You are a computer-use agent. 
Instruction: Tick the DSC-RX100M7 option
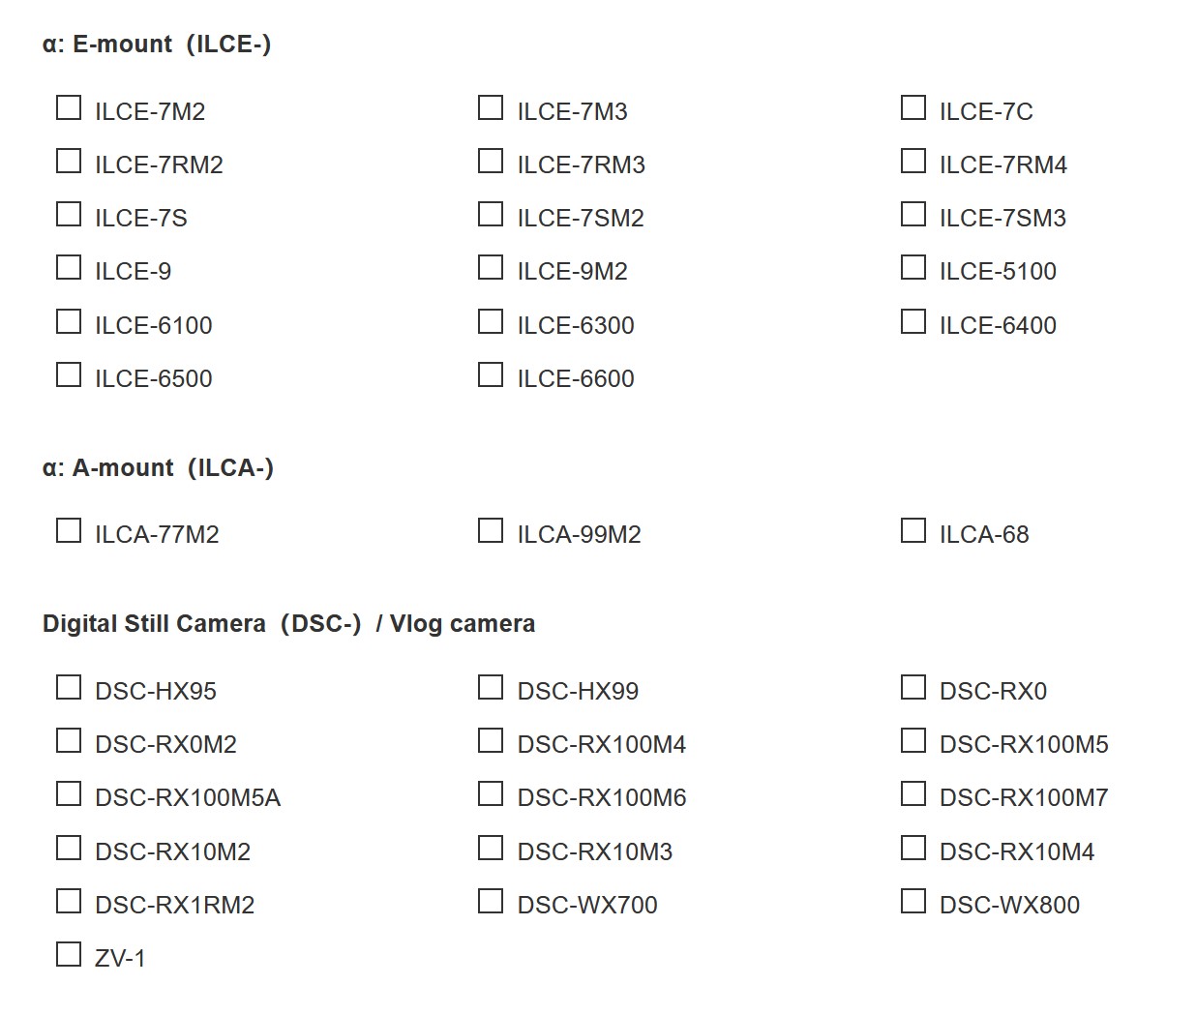tap(913, 793)
